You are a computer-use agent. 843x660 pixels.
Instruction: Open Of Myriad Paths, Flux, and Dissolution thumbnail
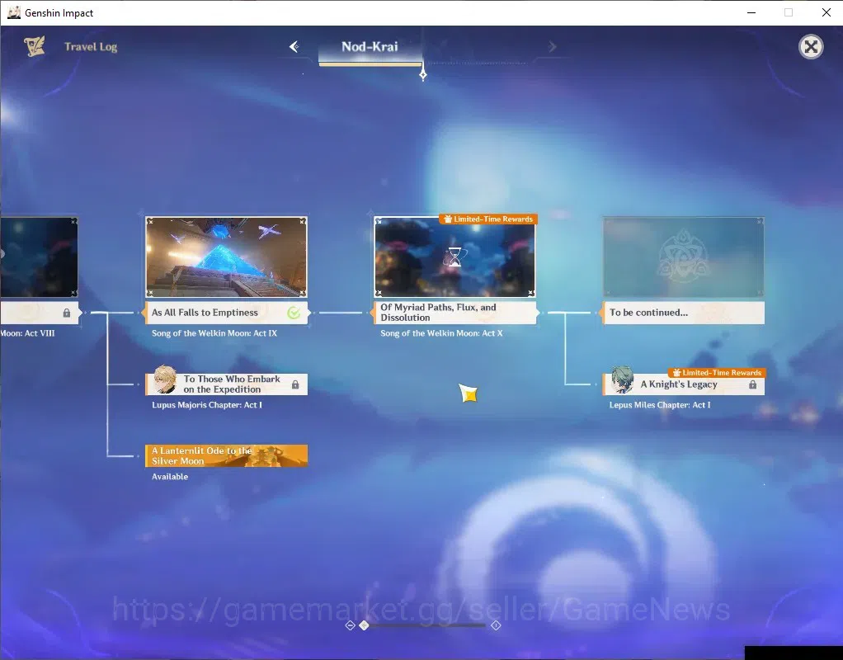[x=454, y=257]
